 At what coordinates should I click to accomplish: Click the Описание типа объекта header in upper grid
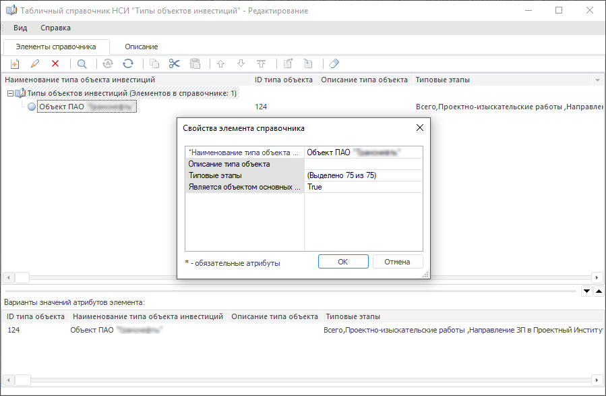pos(365,80)
